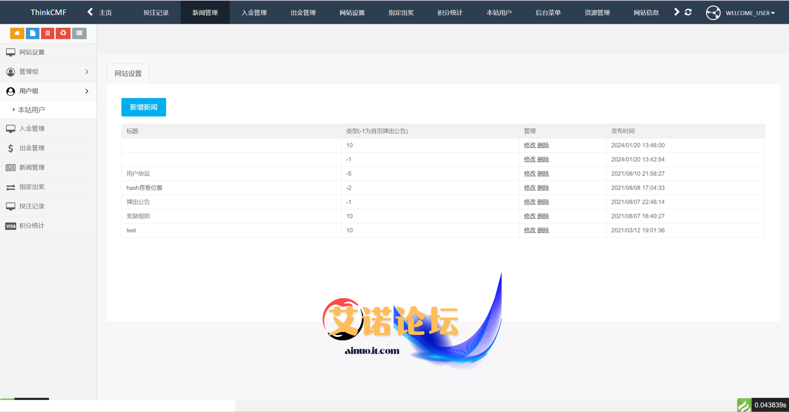Viewport: 789px width, 412px height.
Task: Click 修改 for the test row
Action: [x=530, y=230]
